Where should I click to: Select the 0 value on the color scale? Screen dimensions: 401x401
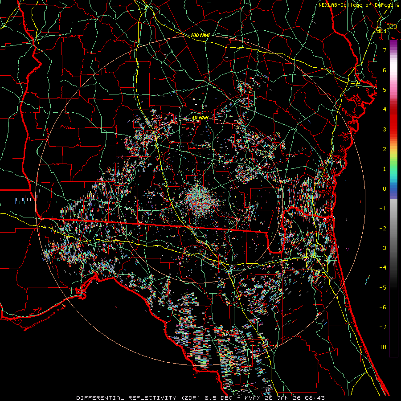point(385,189)
